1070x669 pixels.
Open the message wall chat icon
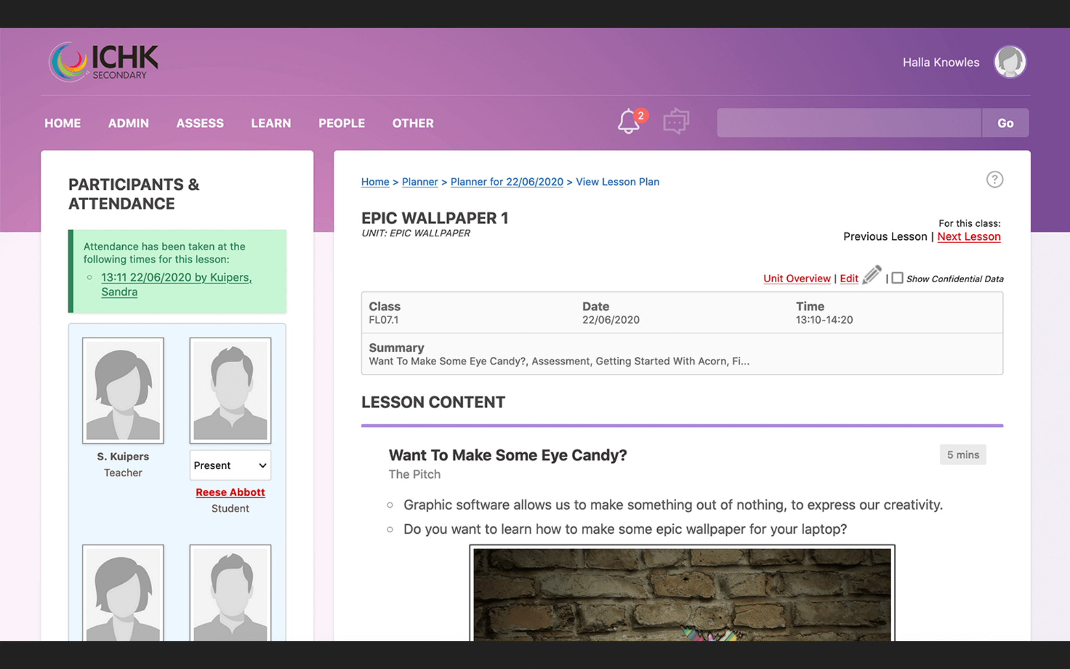[676, 122]
